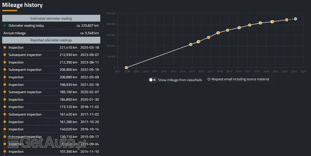Select the zero-mileage chart point at 2008
The width and height of the screenshot is (311, 156).
point(126,67)
